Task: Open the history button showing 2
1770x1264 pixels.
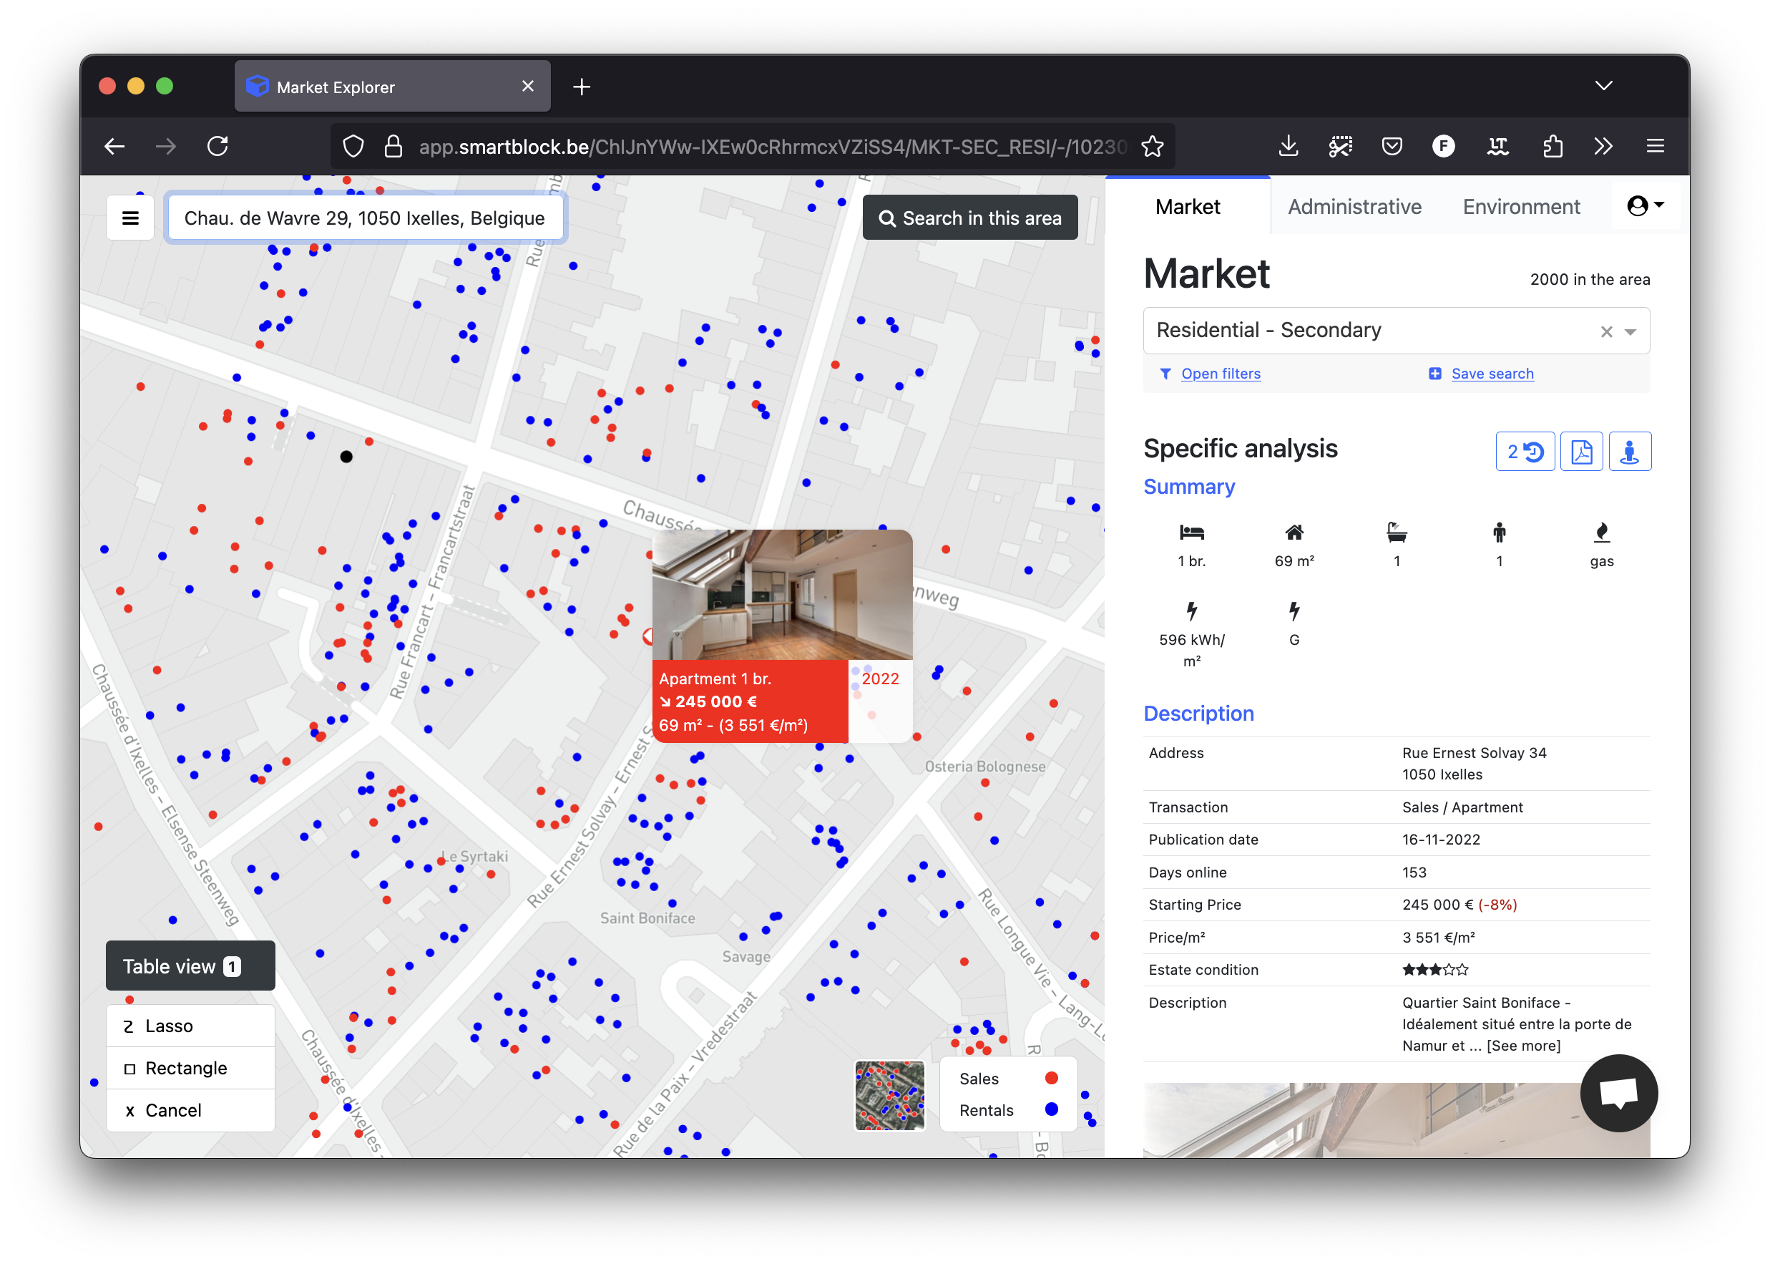Action: pos(1524,452)
